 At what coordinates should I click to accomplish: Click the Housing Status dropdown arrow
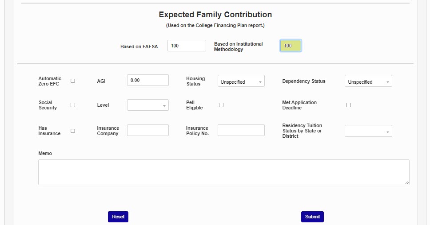260,82
